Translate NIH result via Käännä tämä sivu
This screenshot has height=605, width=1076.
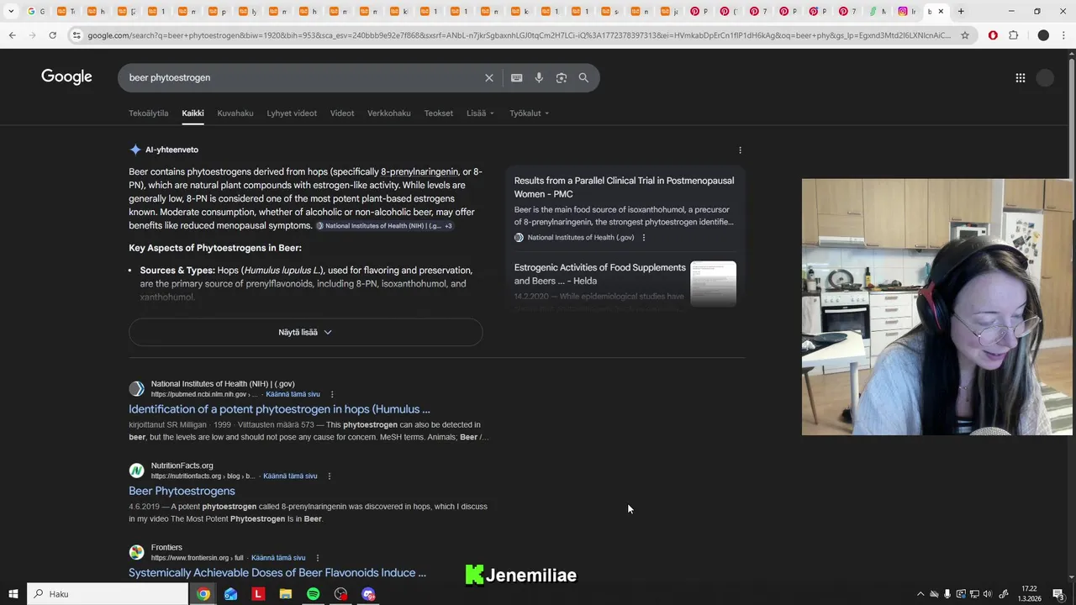tap(293, 394)
